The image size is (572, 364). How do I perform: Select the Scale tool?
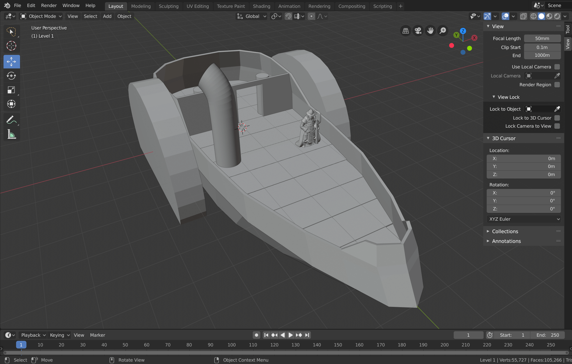point(11,90)
